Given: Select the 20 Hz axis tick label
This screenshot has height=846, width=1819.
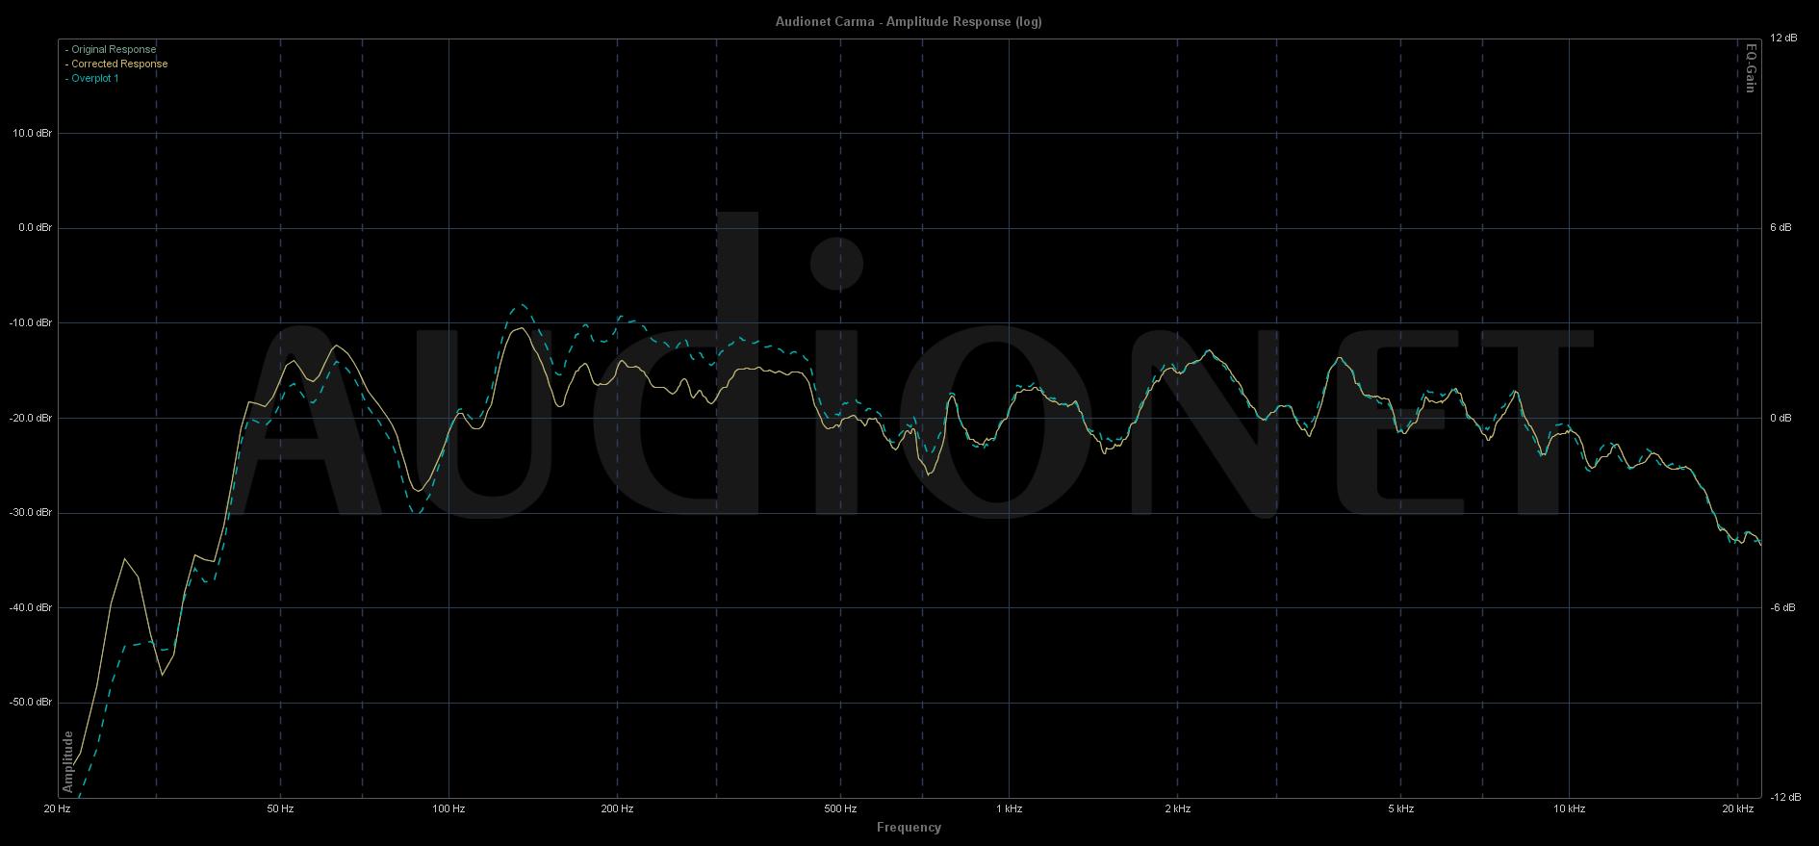Looking at the screenshot, I should click(x=58, y=808).
